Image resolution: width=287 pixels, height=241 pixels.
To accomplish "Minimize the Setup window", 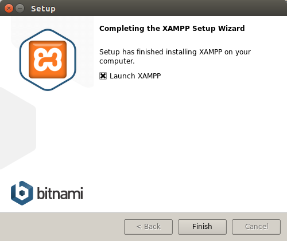I will [20, 9].
